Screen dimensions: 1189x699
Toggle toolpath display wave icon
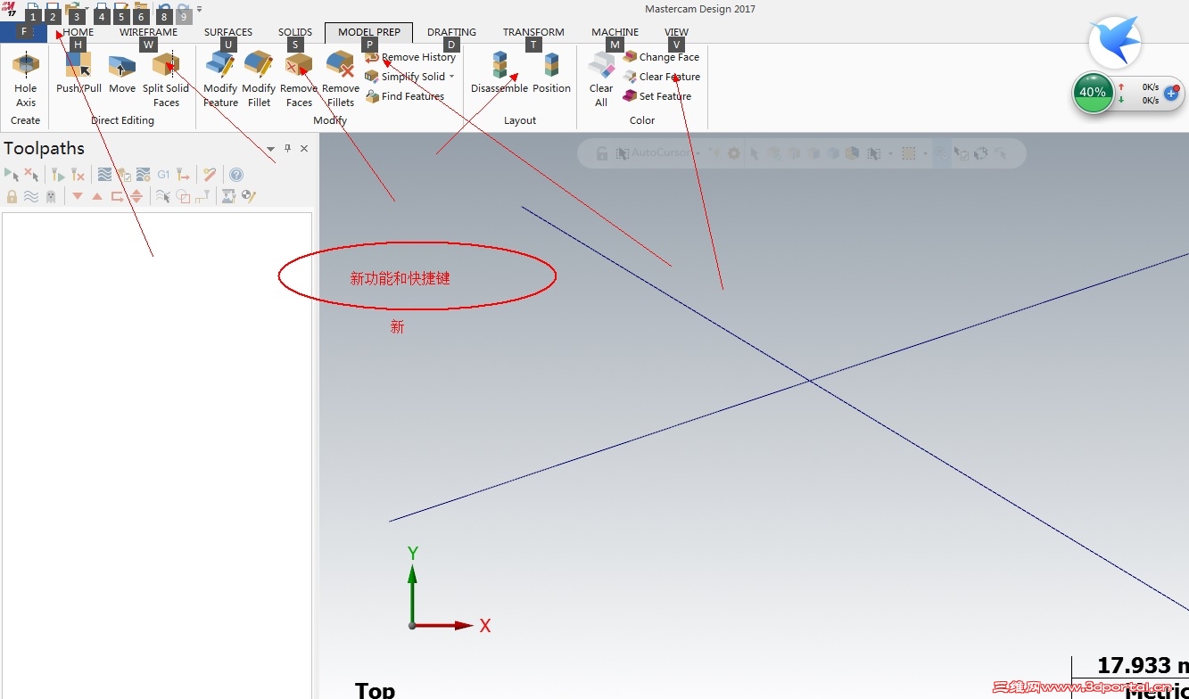click(31, 196)
